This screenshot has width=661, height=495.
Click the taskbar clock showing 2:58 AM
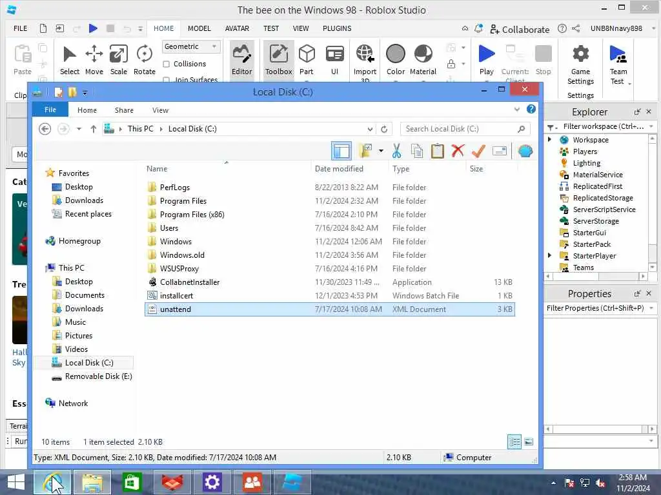[x=633, y=478]
